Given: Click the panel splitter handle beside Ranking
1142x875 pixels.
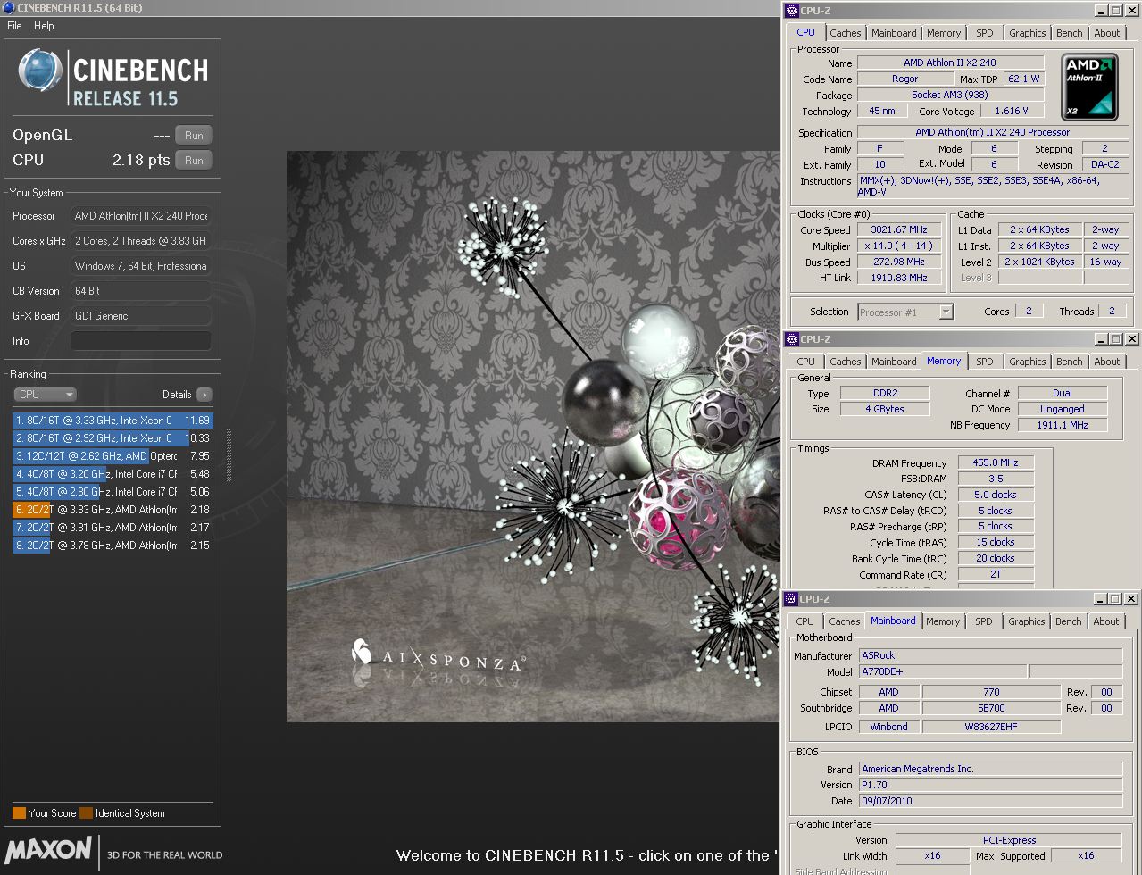Looking at the screenshot, I should 229,454.
